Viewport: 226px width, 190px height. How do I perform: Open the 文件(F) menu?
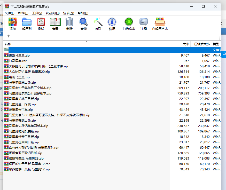[10, 13]
